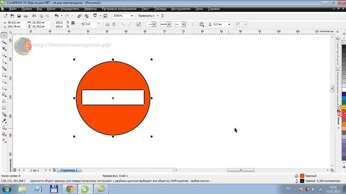
Task: Select the Freehand curve tool in toolbox
Action: click(x=4, y=62)
